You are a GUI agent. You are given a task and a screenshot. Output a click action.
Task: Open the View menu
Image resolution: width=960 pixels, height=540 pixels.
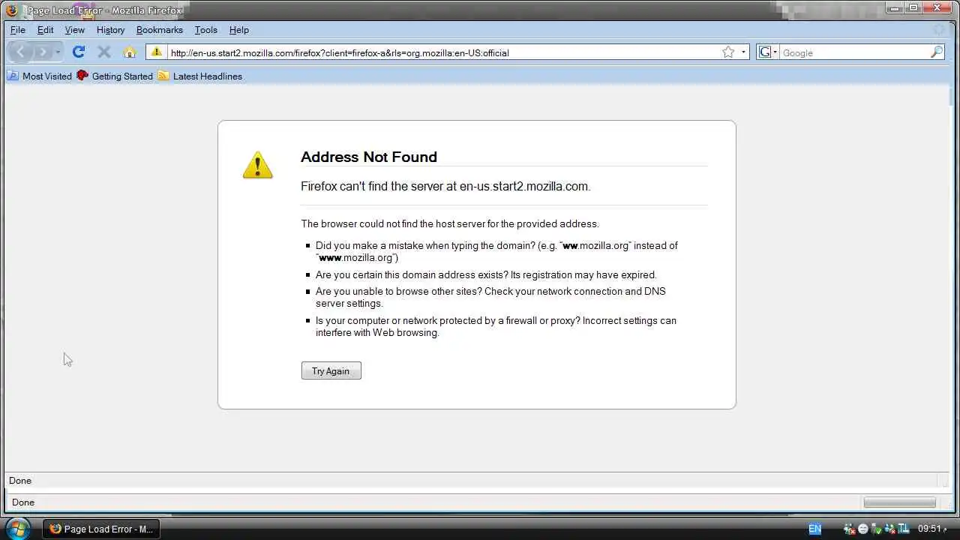click(x=75, y=30)
